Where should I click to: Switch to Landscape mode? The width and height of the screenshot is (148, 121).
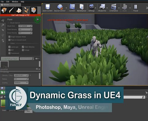click(x=19, y=10)
